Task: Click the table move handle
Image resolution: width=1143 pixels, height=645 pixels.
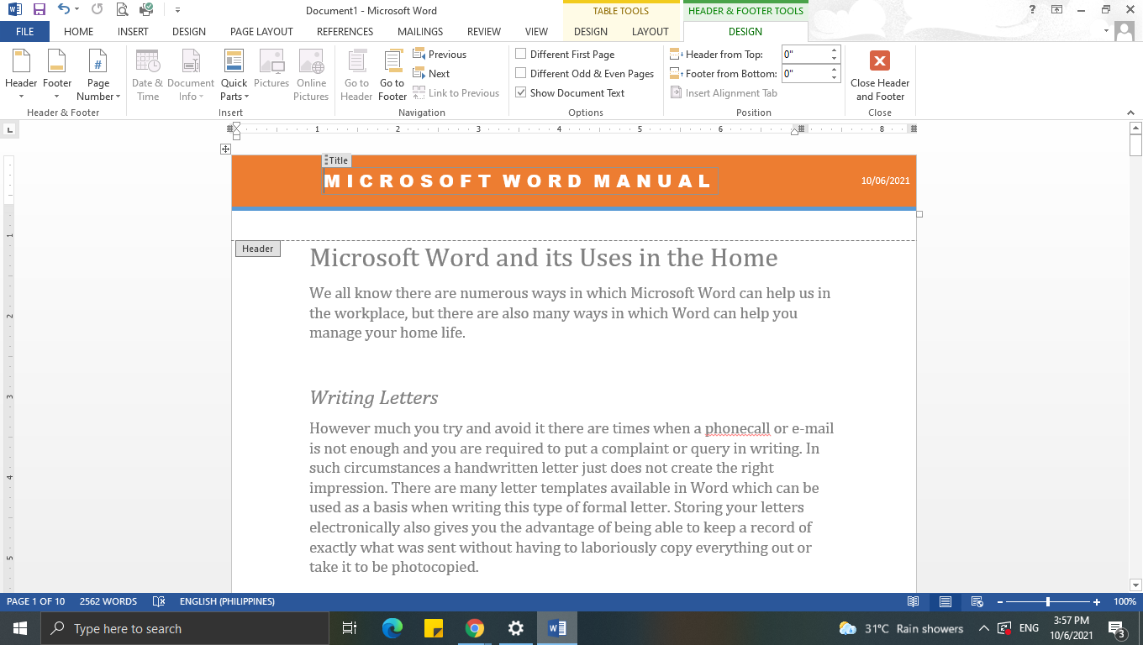Action: point(225,149)
